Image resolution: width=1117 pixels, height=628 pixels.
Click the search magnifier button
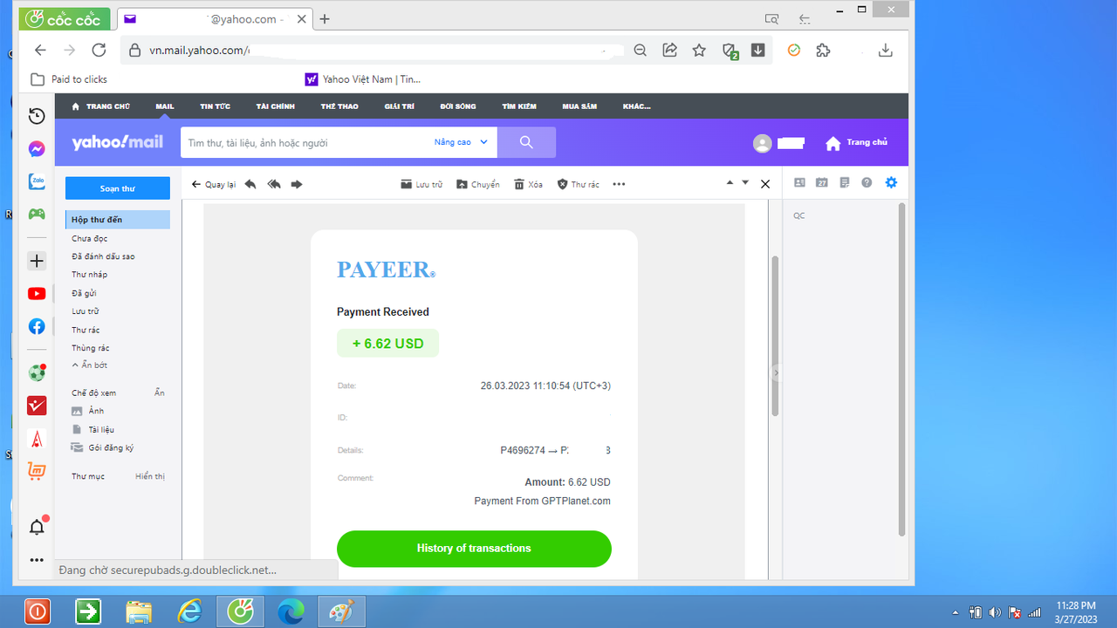526,142
